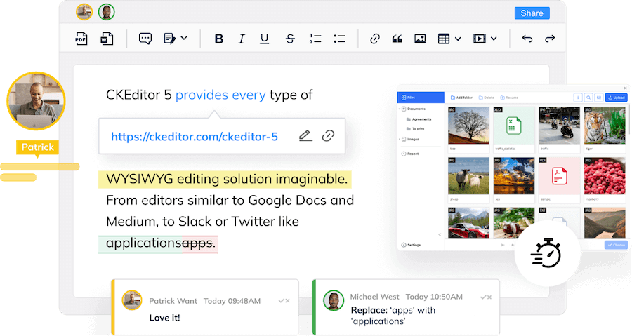The height and width of the screenshot is (336, 632).
Task: Expand the media dropdown arrow
Action: click(494, 39)
